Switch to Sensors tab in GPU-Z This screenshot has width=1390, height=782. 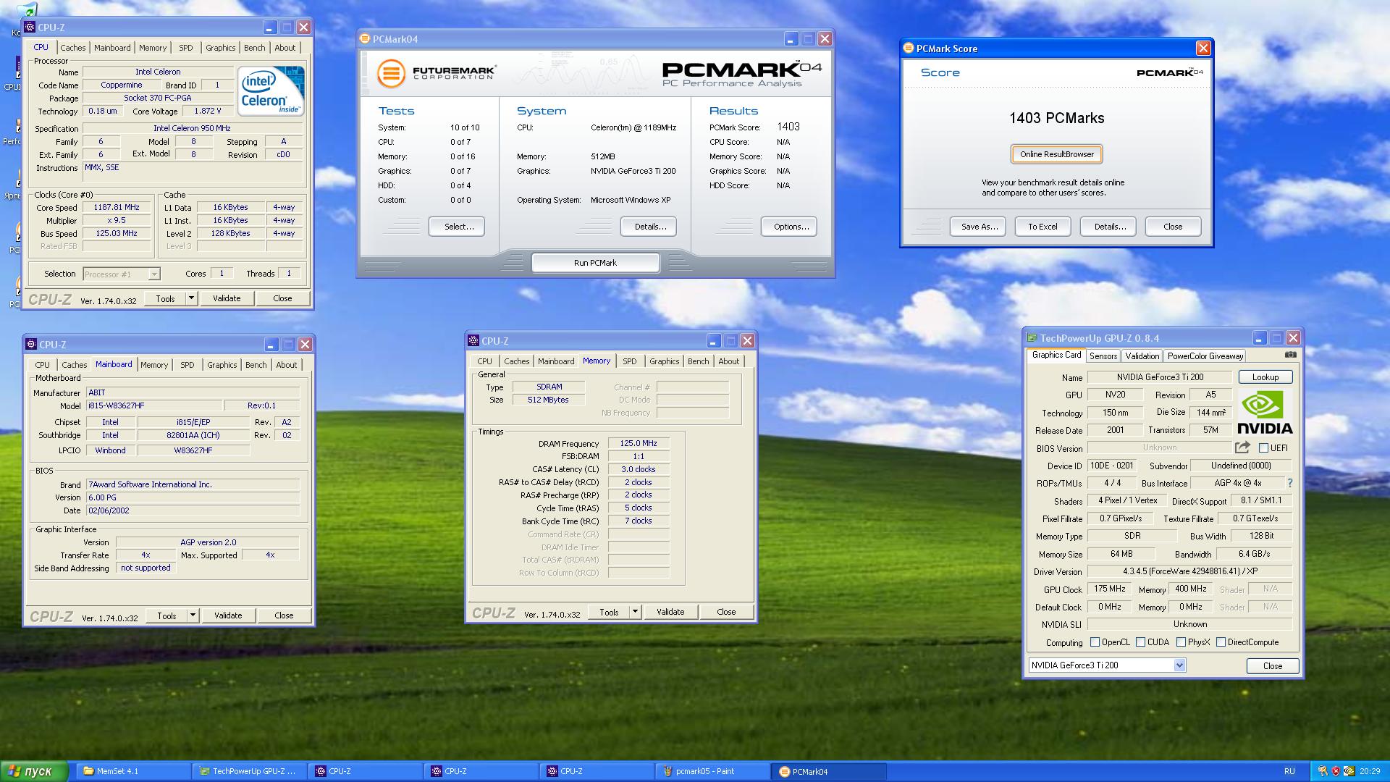coord(1103,356)
